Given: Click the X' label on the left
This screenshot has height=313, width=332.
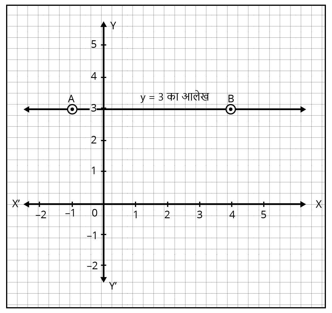Looking at the screenshot, I should point(16,204).
